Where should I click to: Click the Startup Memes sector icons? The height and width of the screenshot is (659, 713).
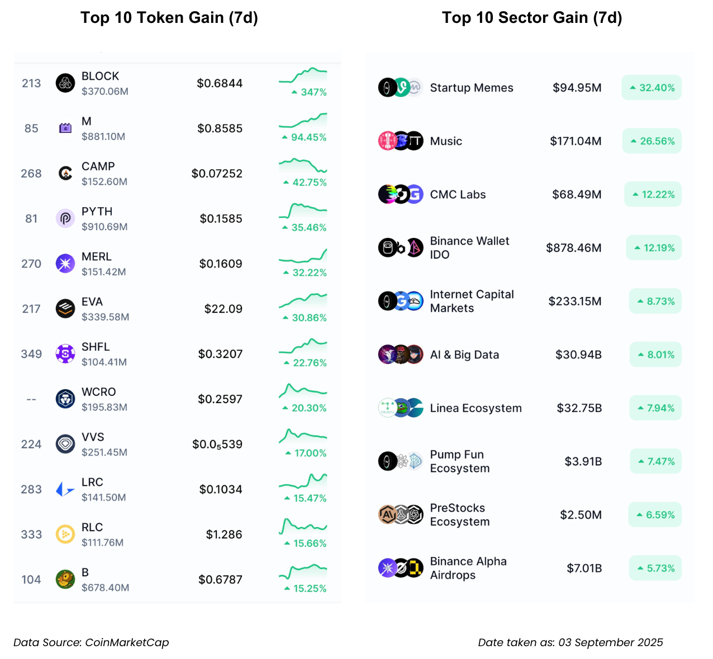tap(401, 88)
